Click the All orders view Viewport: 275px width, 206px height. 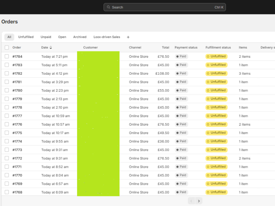[x=9, y=37]
